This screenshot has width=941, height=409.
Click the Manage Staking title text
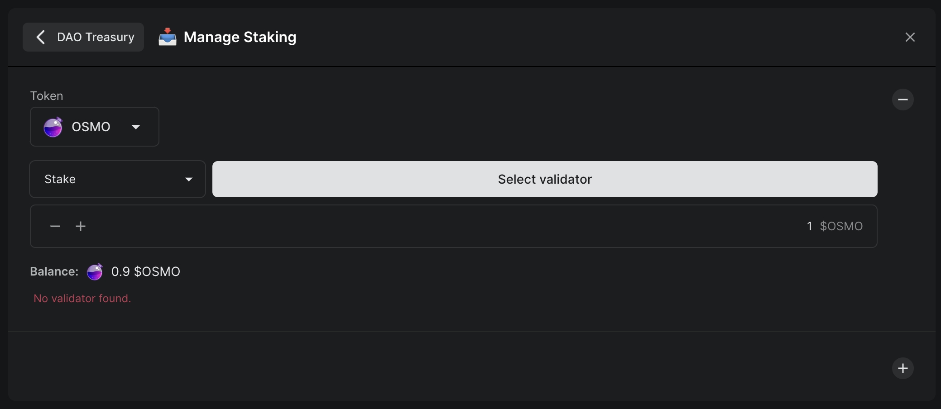(x=240, y=37)
